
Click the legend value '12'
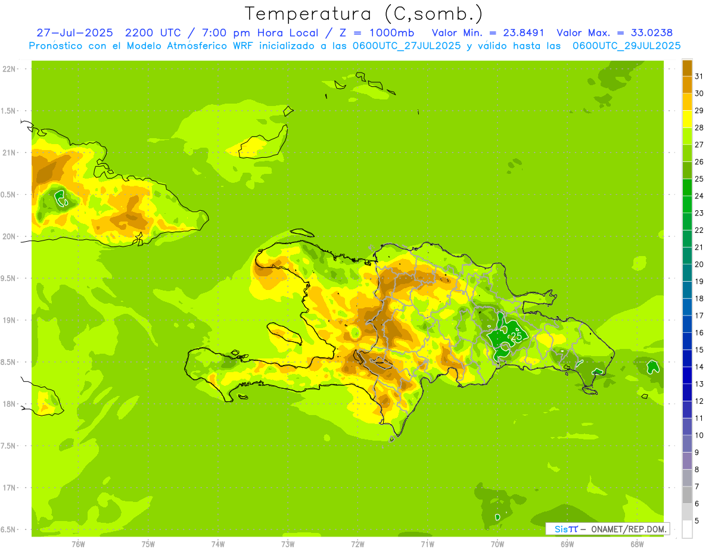tap(699, 401)
